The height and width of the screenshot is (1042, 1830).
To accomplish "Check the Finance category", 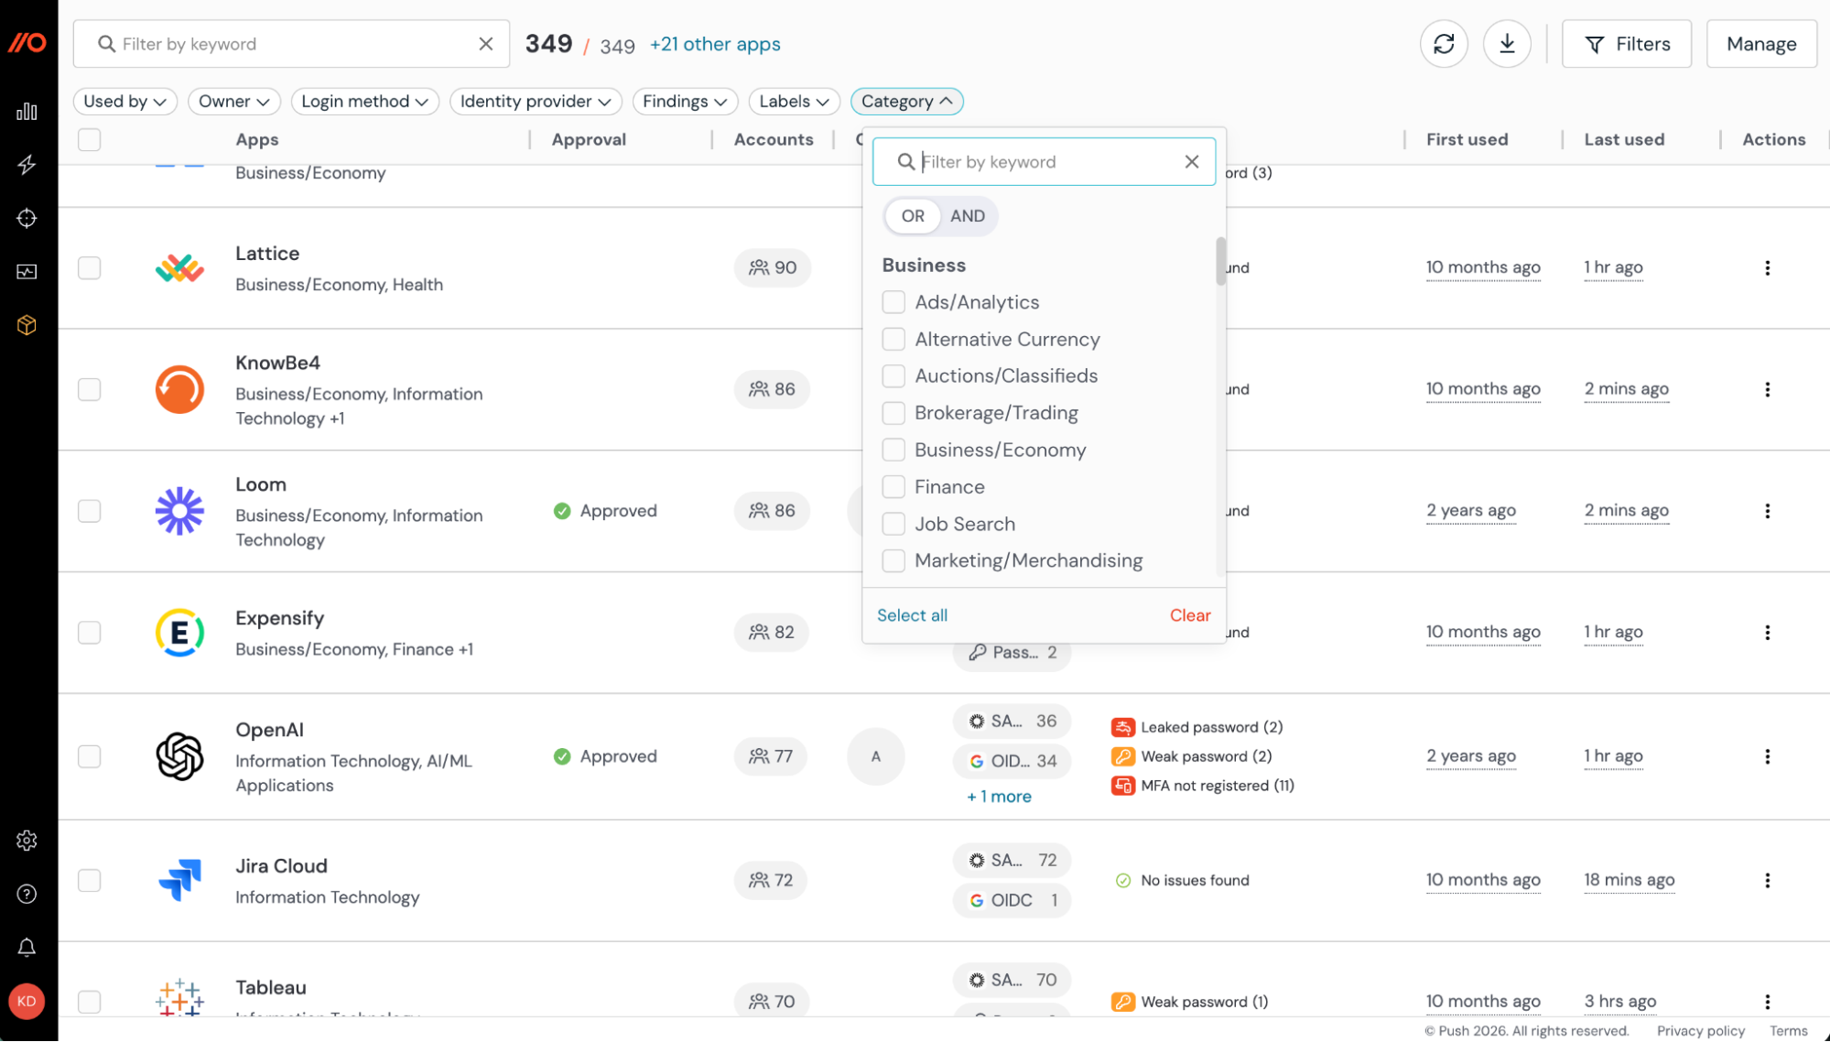I will pos(893,487).
